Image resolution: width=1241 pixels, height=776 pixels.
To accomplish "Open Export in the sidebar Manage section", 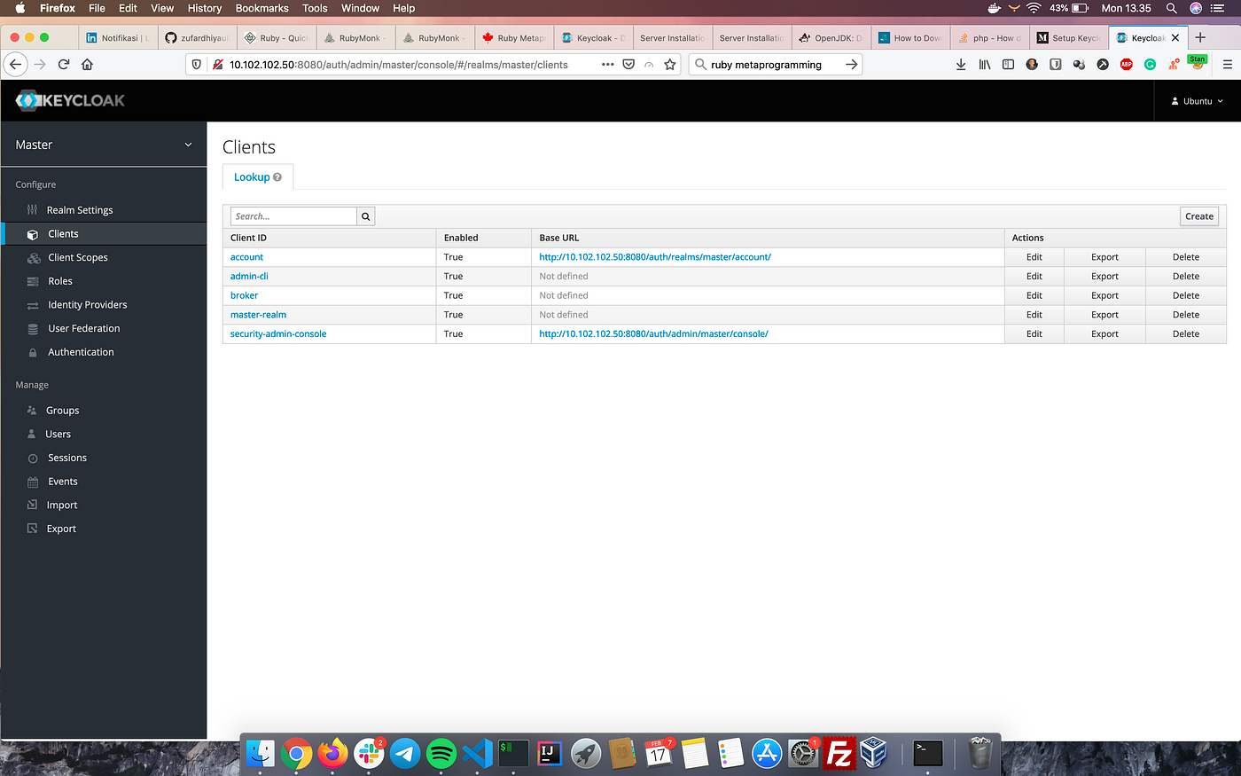I will tap(61, 529).
